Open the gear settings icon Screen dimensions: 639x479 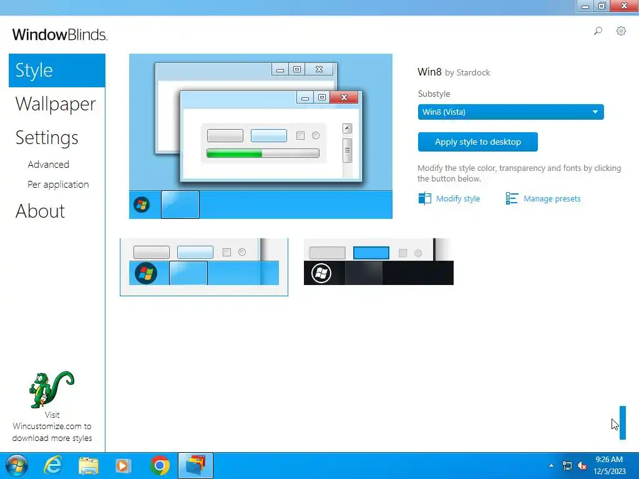pos(621,31)
